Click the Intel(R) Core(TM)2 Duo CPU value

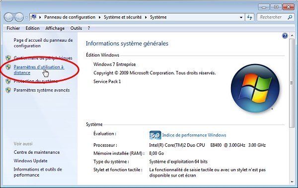click(x=207, y=145)
